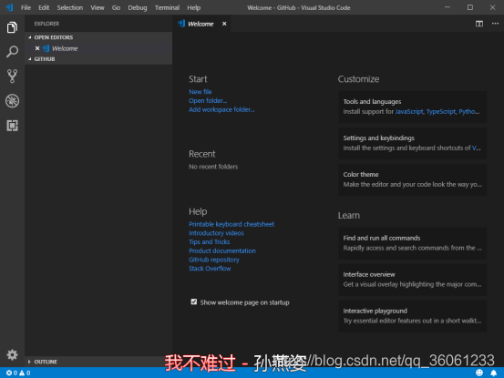Click the split editor icon
This screenshot has width=504, height=378.
(x=478, y=24)
